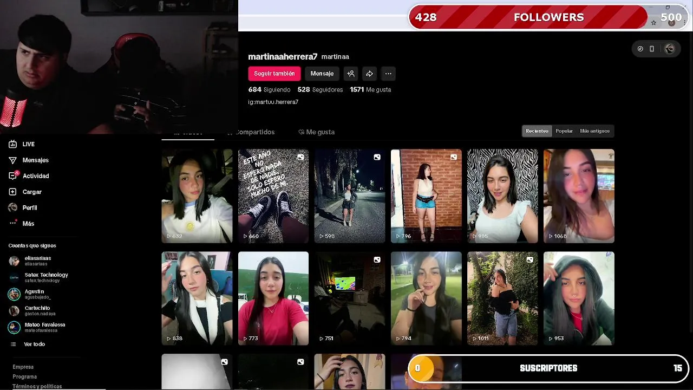Click the add-friend icon beside Mensaje
Viewport: 693px width, 390px height.
coord(351,74)
